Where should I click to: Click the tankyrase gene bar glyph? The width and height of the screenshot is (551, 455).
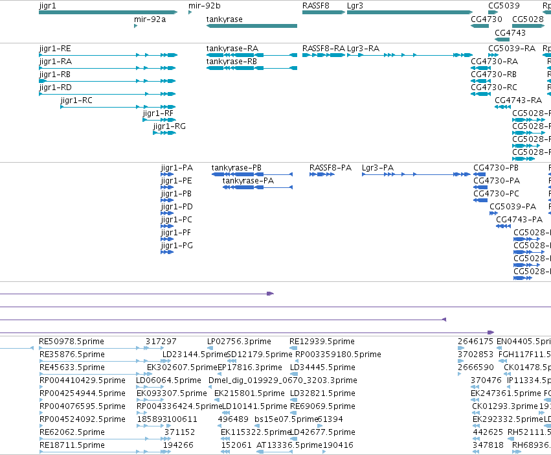252,26
